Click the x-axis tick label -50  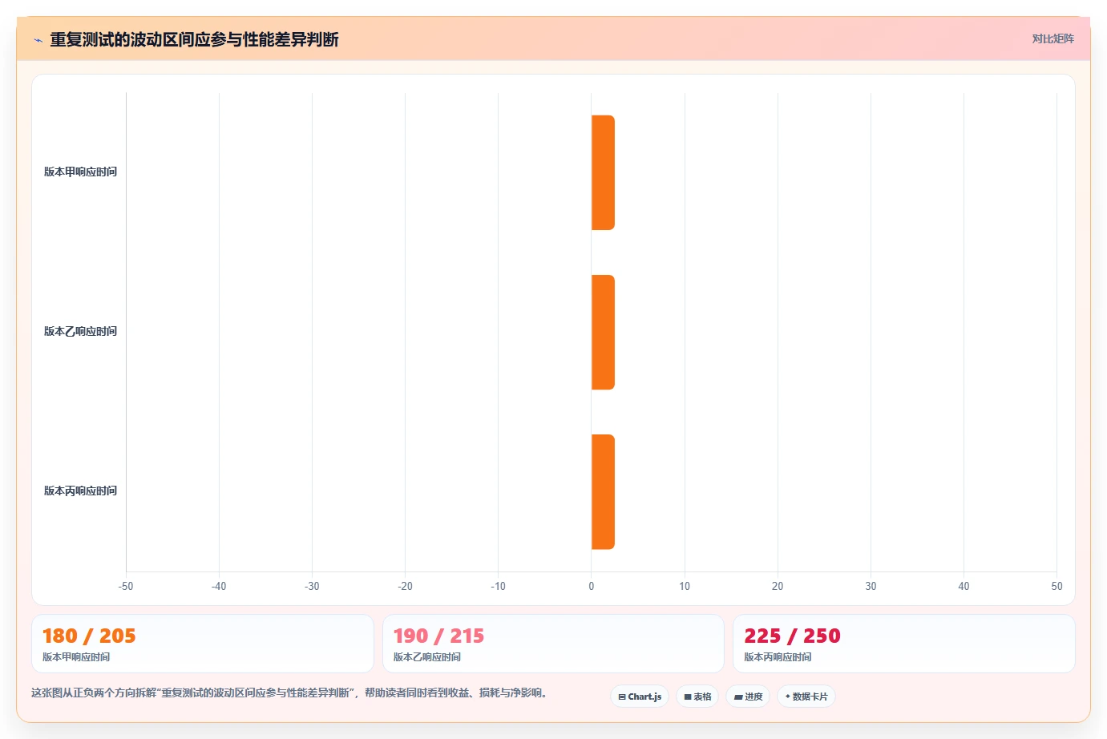[126, 587]
